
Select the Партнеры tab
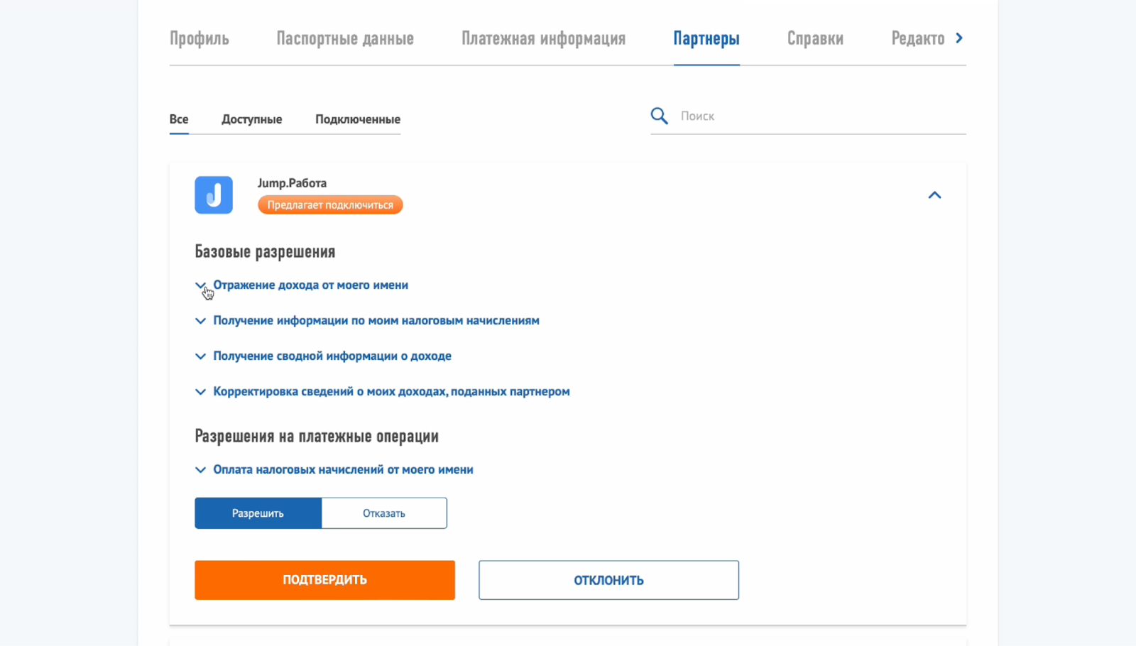tap(706, 38)
